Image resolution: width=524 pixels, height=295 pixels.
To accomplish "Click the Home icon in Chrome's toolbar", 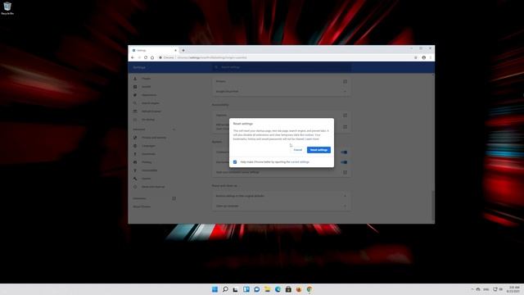I will click(x=152, y=57).
